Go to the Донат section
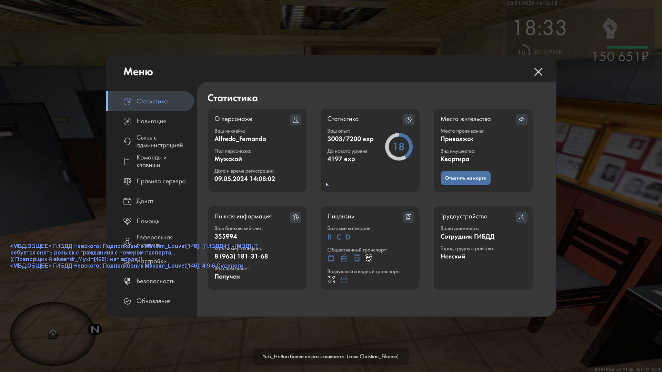Image resolution: width=662 pixels, height=372 pixels. pos(145,201)
